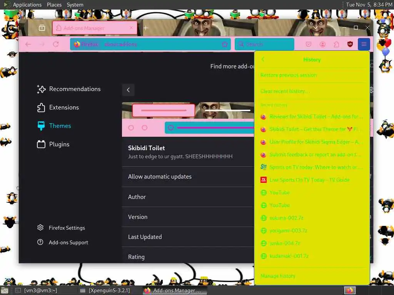Click the Firefox Settings gear icon
Viewport: 394px width, 295px height.
pos(40,227)
